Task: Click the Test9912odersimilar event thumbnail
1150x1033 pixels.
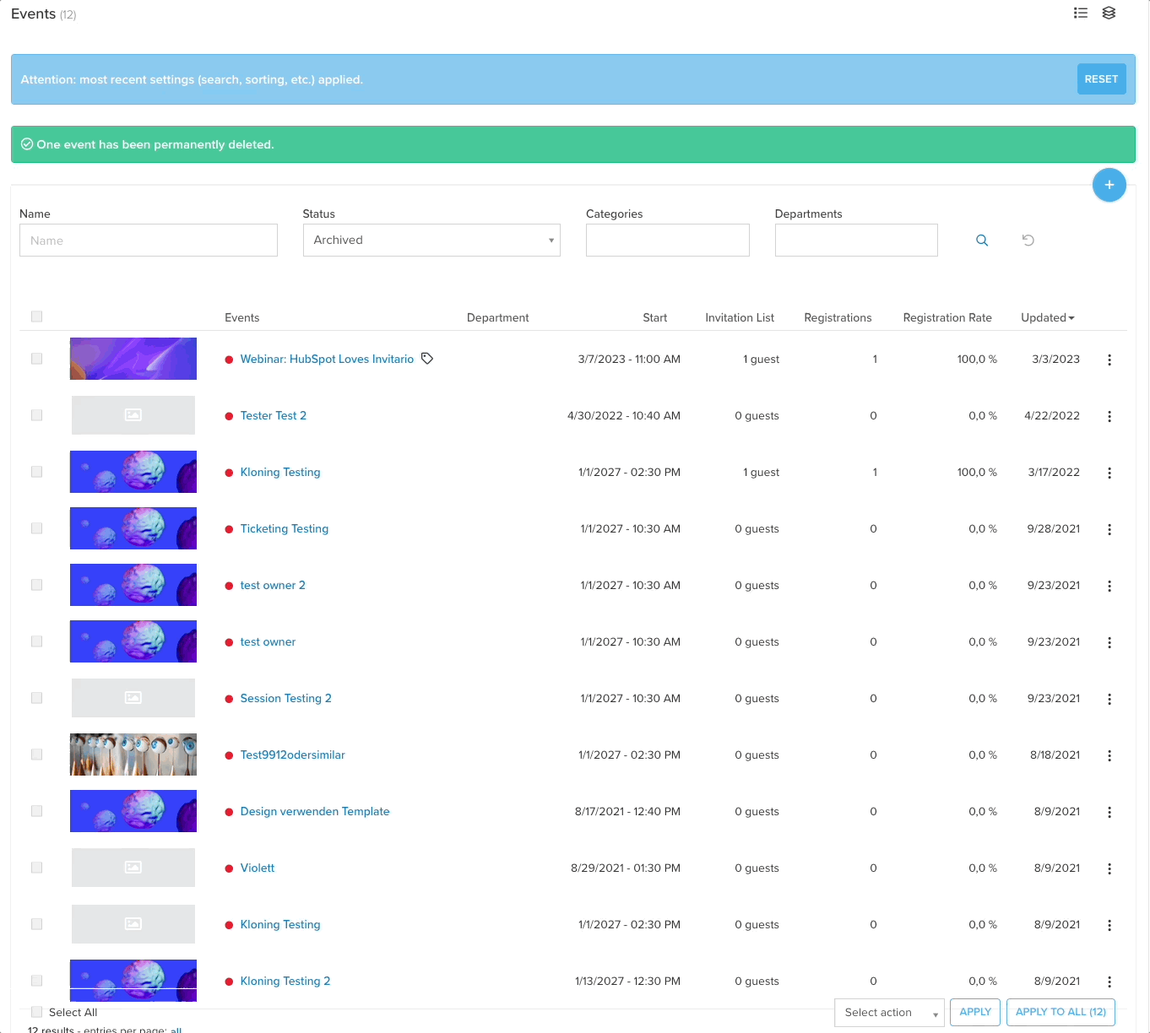Action: coord(133,754)
